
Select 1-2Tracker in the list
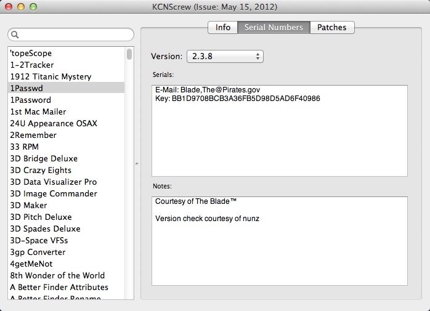pos(66,65)
